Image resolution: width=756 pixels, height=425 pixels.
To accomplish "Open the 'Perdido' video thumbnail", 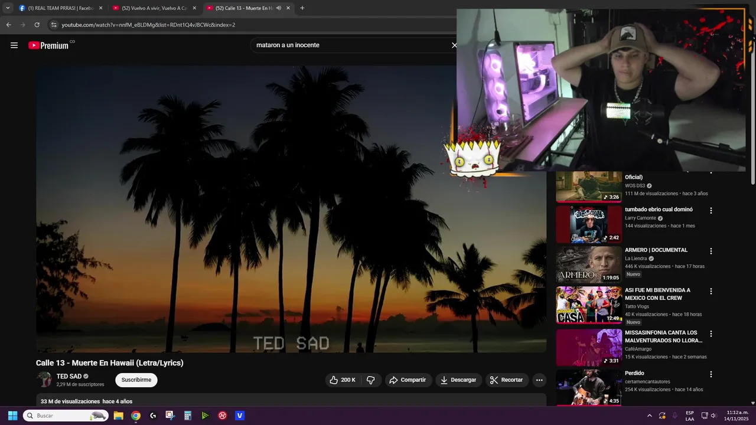I will 589,388.
